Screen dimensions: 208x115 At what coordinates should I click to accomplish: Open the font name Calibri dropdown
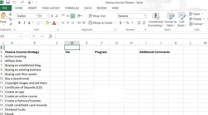[x=37, y=16]
